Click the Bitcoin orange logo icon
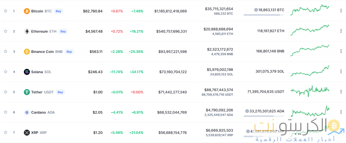 coord(27,11)
